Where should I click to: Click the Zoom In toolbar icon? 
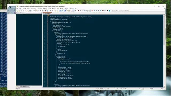point(50,11)
